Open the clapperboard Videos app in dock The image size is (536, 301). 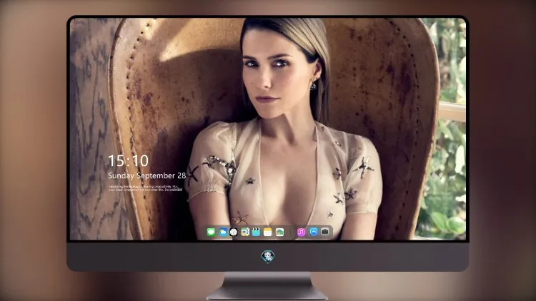256,233
